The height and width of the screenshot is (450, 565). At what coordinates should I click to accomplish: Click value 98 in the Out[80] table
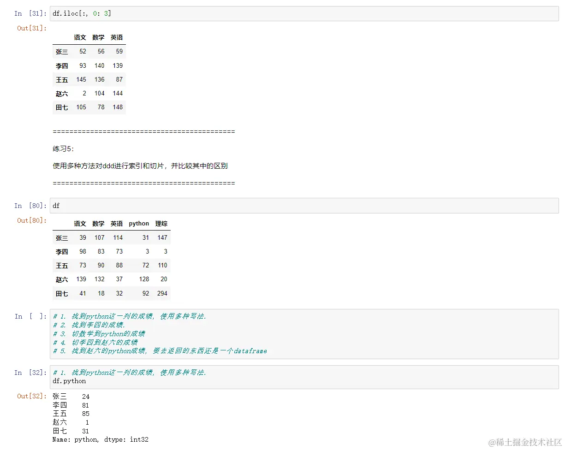[83, 252]
